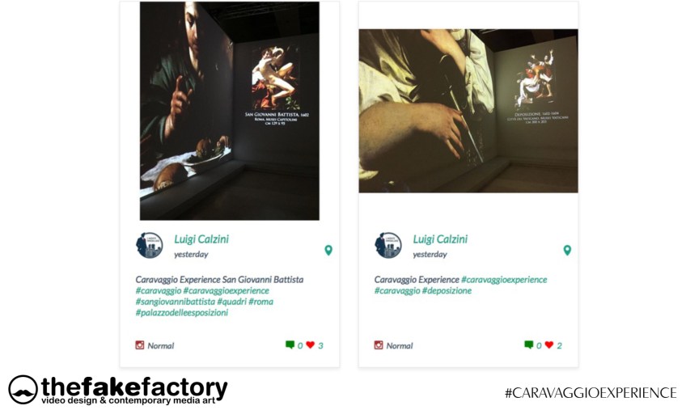Click the red heart icon on the right card
This screenshot has width=686, height=410.
(549, 344)
